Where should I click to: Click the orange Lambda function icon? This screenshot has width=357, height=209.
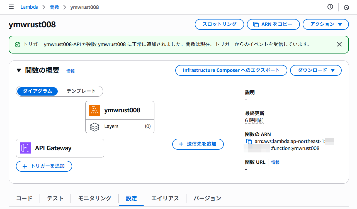[x=94, y=110]
